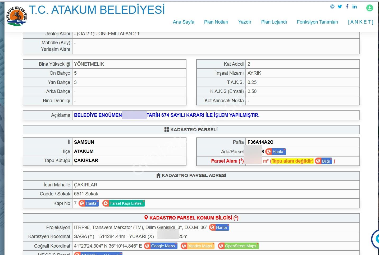
Task: Open the Facebook icon in header
Action: click(x=347, y=6)
